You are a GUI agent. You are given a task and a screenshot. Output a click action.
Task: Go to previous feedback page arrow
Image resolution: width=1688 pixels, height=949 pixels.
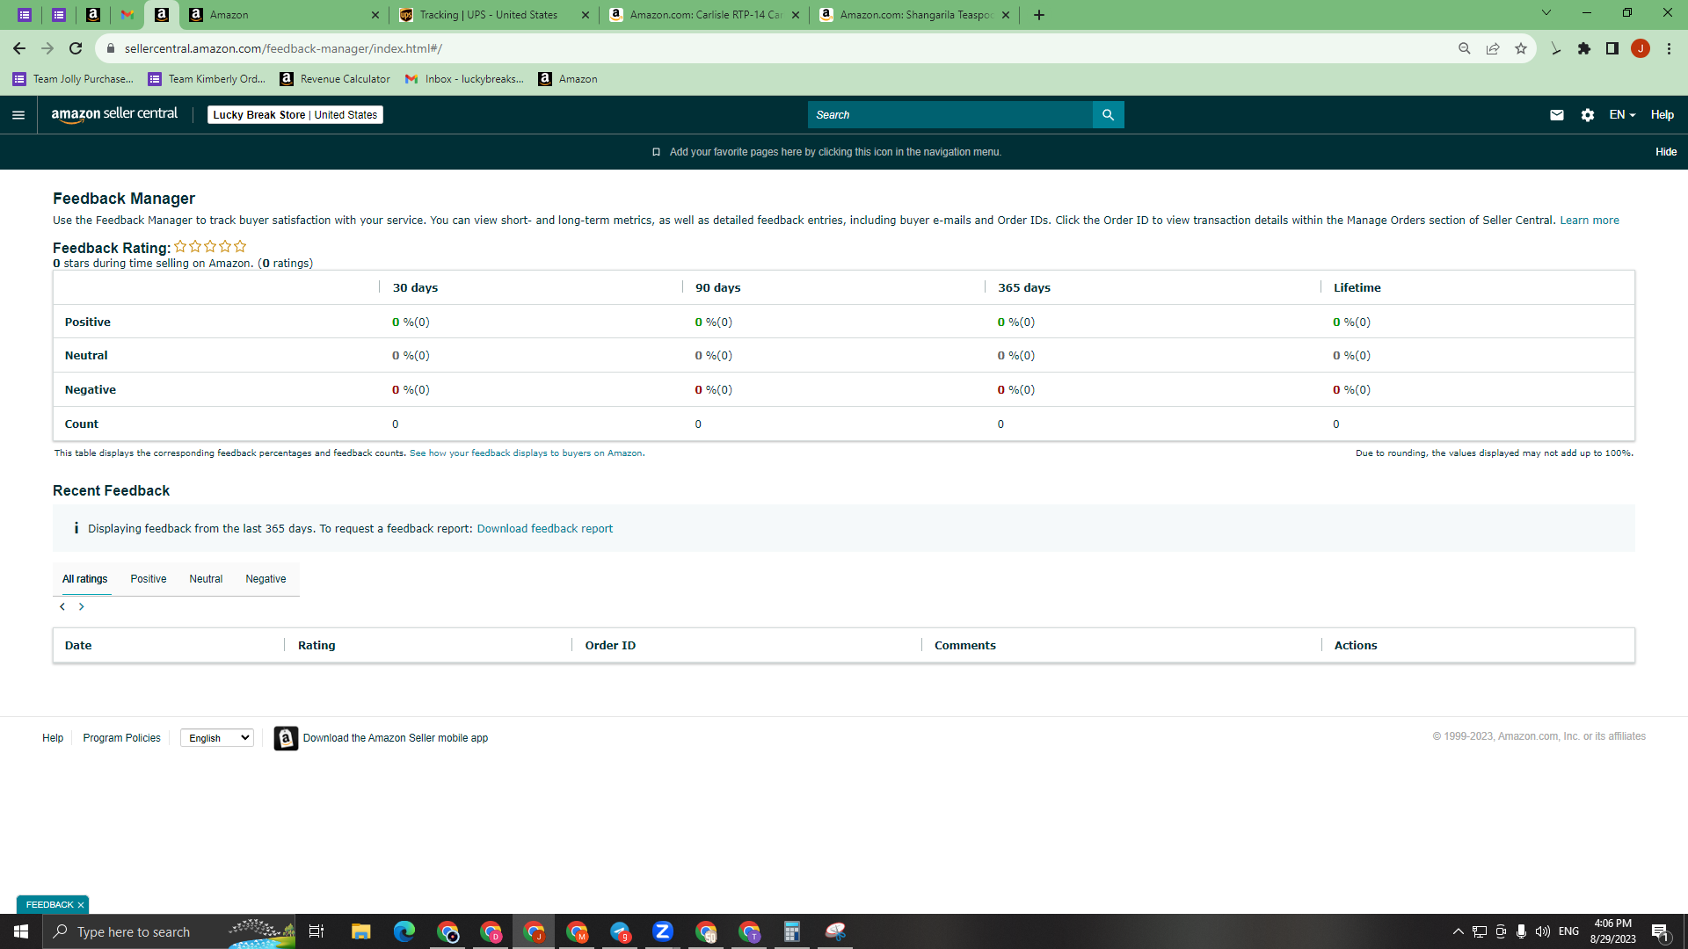(62, 607)
